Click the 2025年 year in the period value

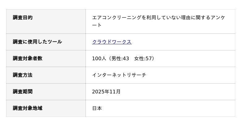pos(102,92)
